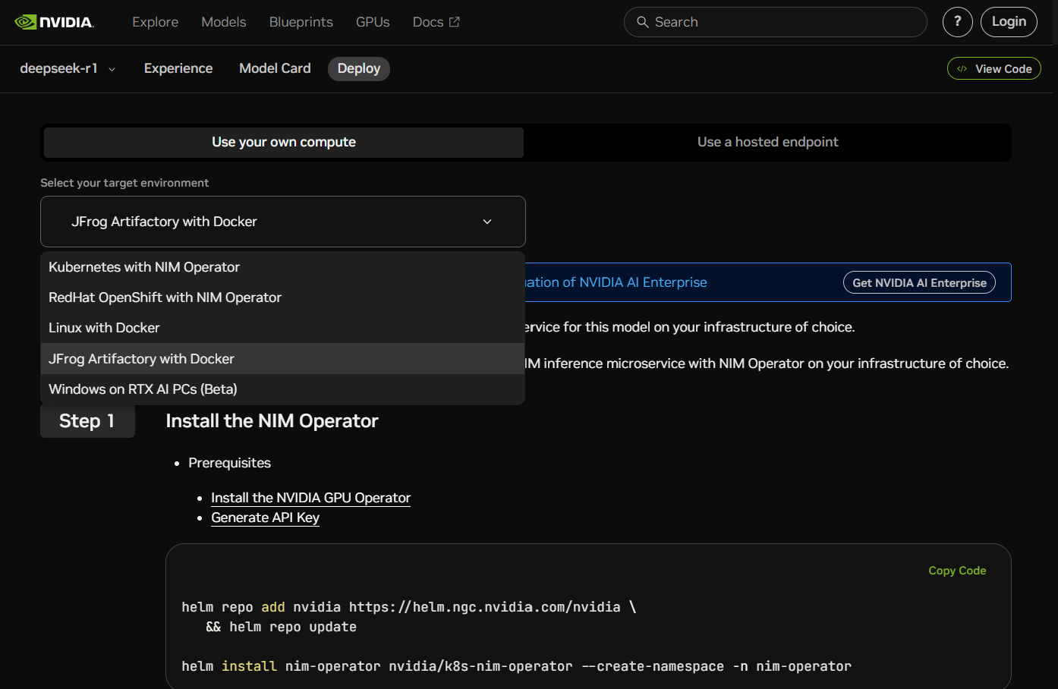Collapse the target environment dropdown
1058x689 pixels.
pyautogui.click(x=487, y=222)
